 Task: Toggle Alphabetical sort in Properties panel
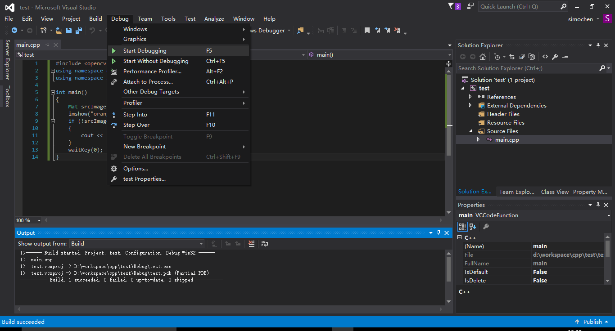point(473,227)
